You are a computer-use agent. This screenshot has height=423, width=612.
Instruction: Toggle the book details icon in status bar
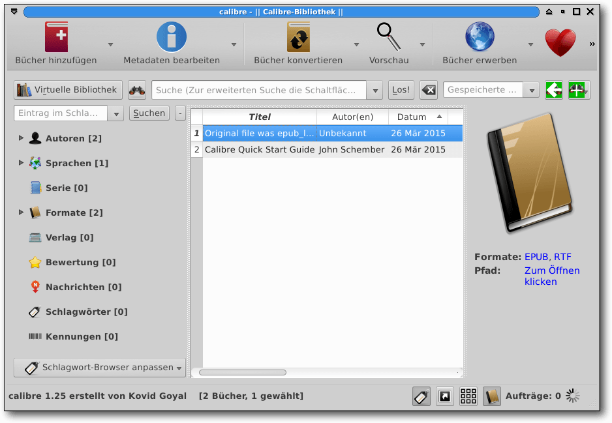pos(492,396)
